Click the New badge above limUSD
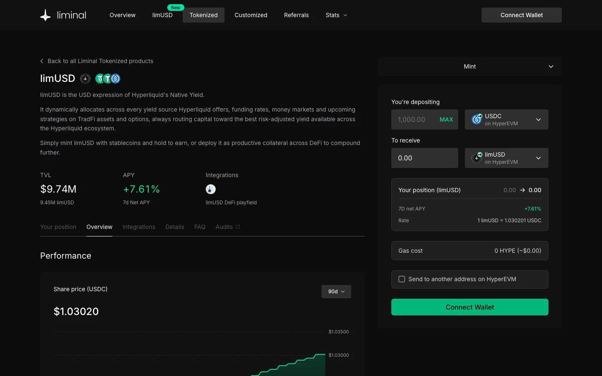Image resolution: width=602 pixels, height=376 pixels. tap(176, 8)
